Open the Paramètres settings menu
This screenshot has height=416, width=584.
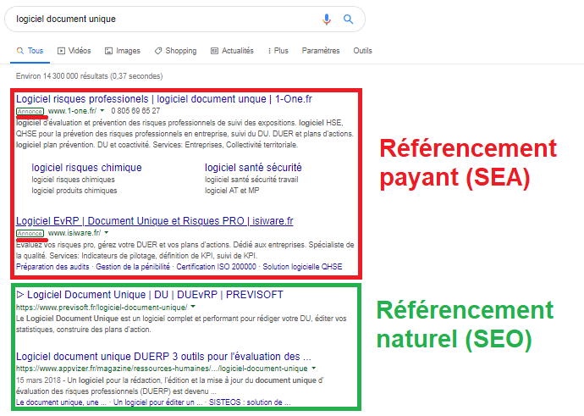tap(321, 51)
